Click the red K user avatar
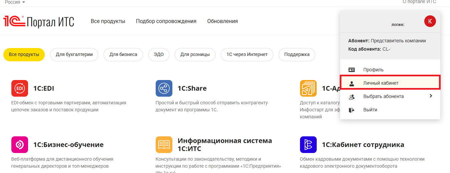 coord(430,21)
